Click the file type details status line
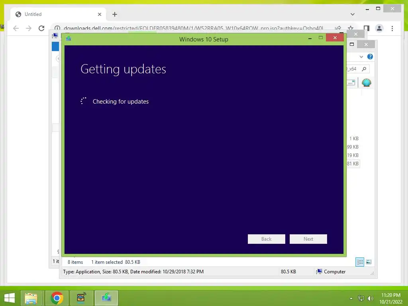This screenshot has height=306, width=408. tap(133, 272)
